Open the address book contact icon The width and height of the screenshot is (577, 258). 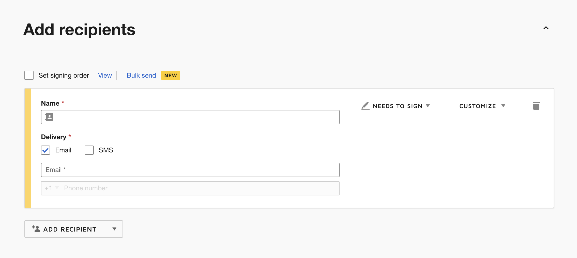pyautogui.click(x=49, y=117)
